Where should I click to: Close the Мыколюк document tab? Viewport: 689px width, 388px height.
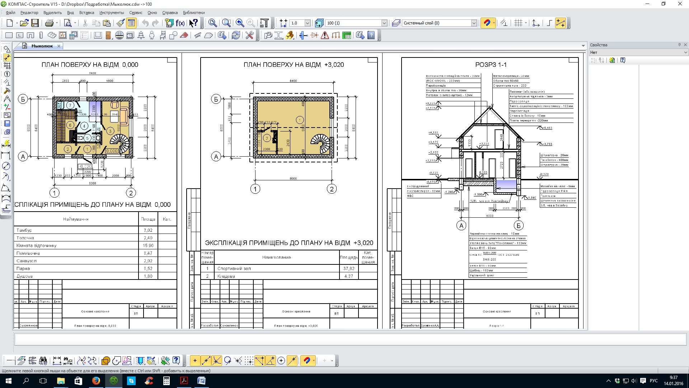pos(59,46)
